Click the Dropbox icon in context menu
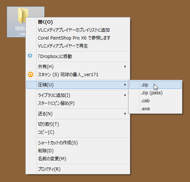The image size is (190, 182). point(30,56)
